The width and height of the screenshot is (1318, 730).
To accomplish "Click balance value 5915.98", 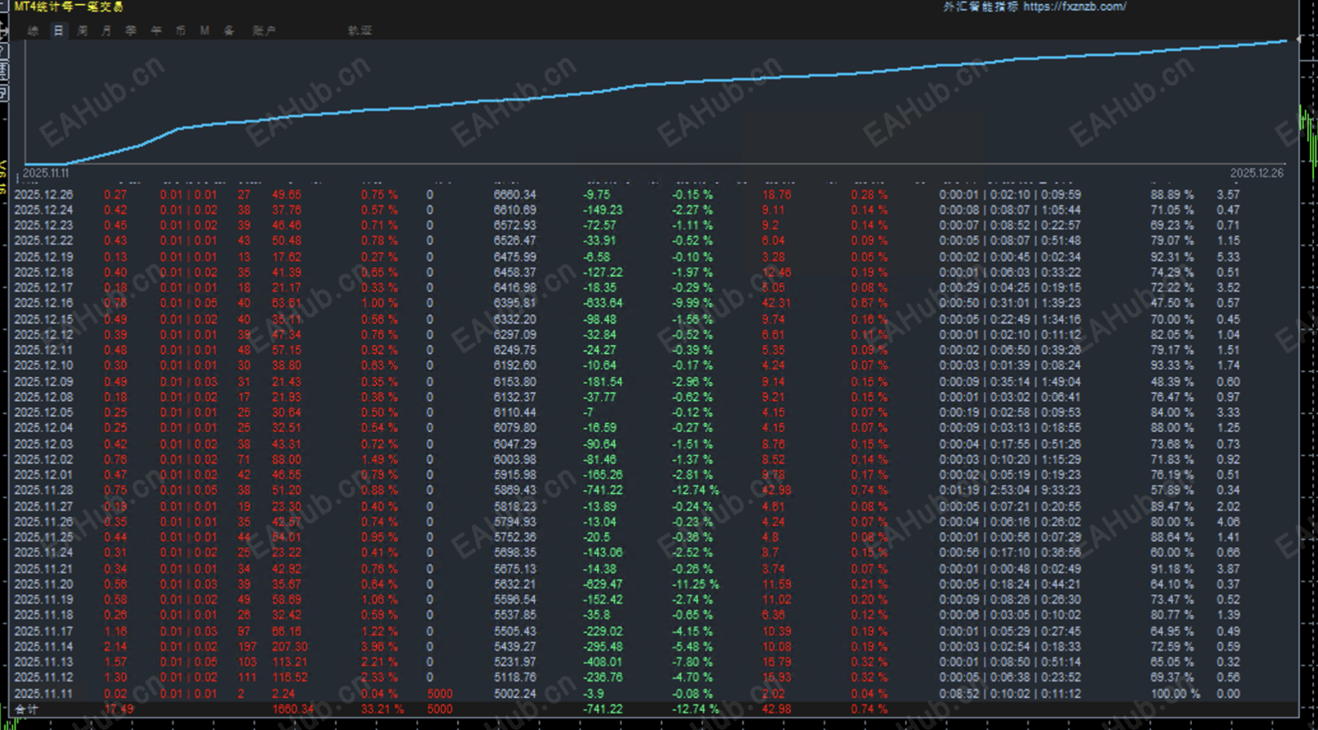I will pos(515,475).
